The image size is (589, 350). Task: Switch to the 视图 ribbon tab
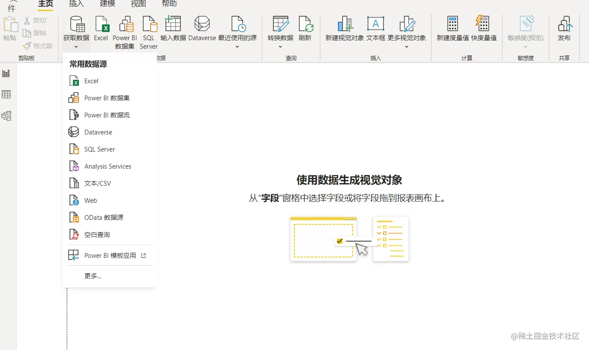(138, 4)
